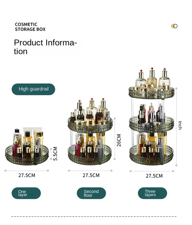Click the 26CM height label
The width and height of the screenshot is (192, 225).
(x=119, y=140)
